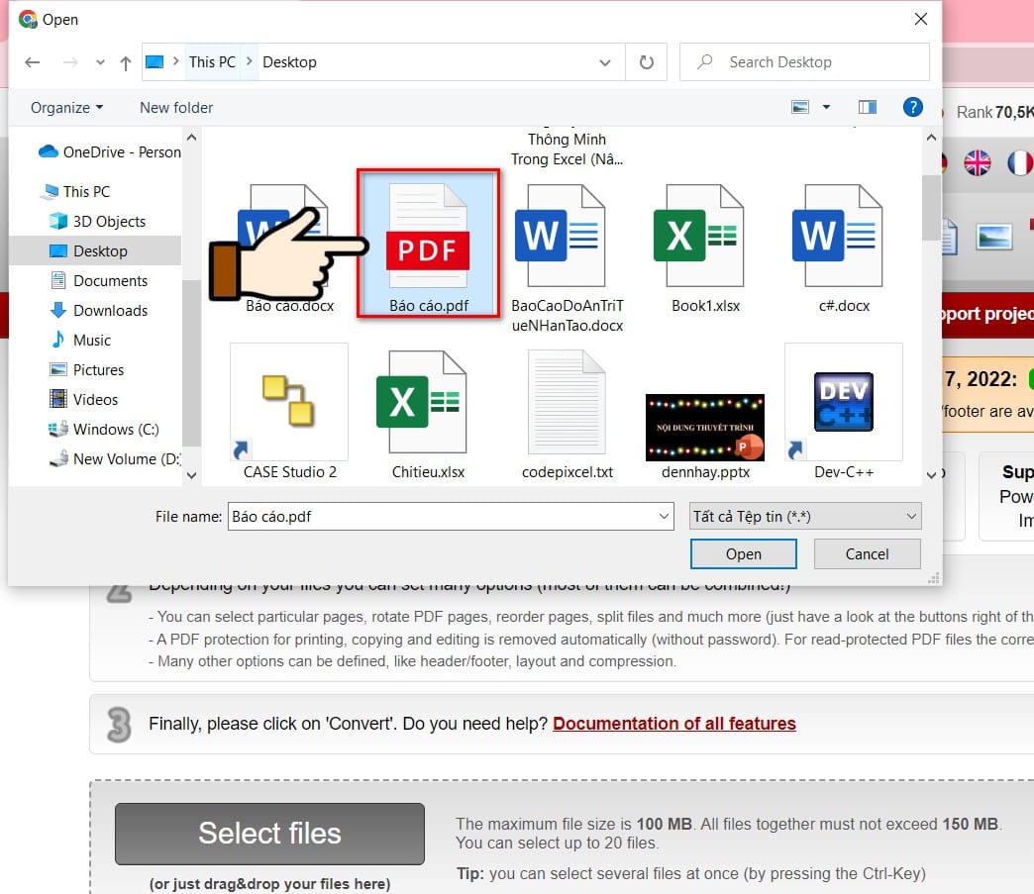The height and width of the screenshot is (894, 1034).
Task: Open Windows (C:) drive in sidebar
Action: click(103, 430)
